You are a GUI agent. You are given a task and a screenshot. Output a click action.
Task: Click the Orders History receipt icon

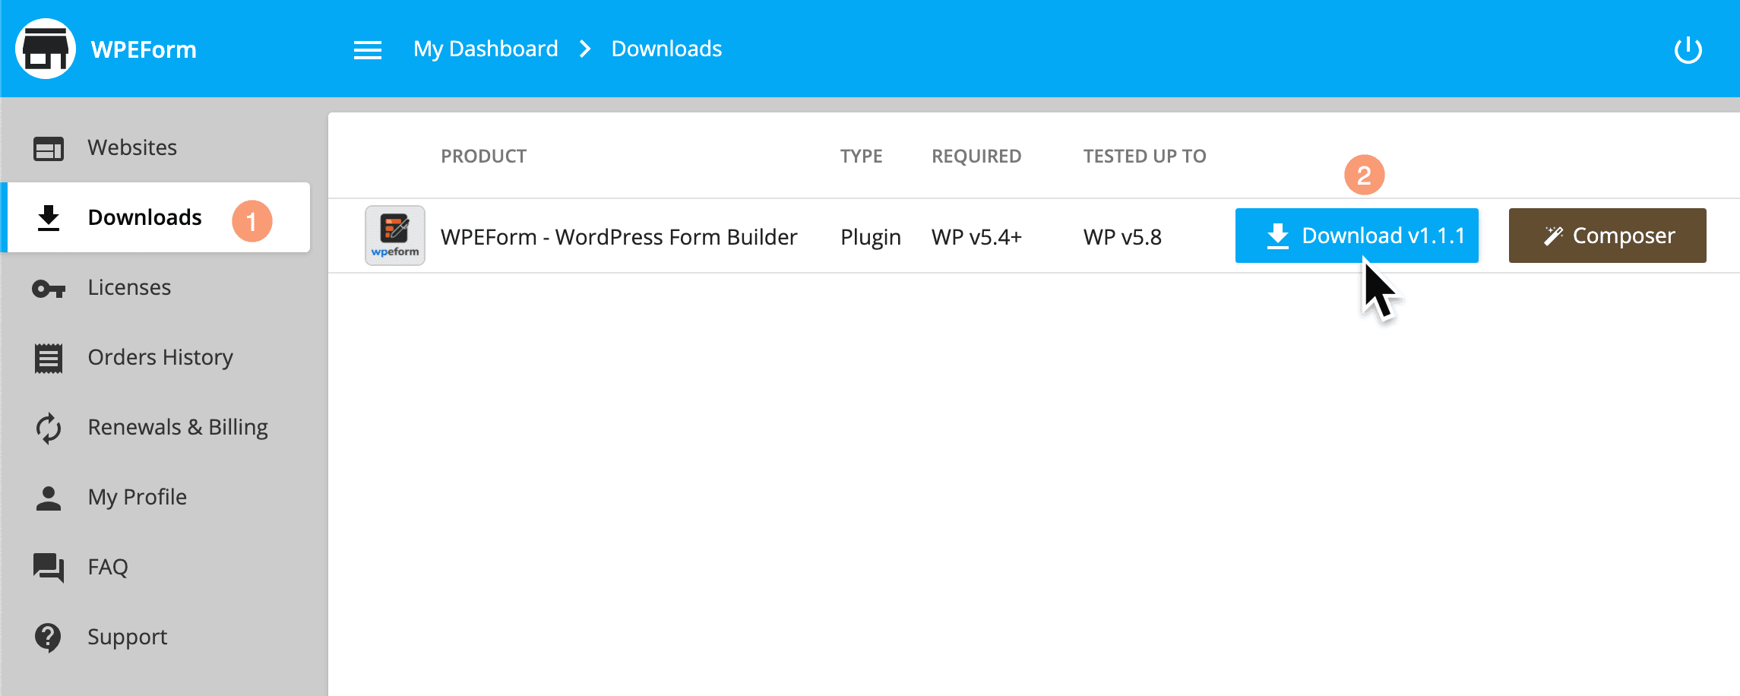[49, 358]
